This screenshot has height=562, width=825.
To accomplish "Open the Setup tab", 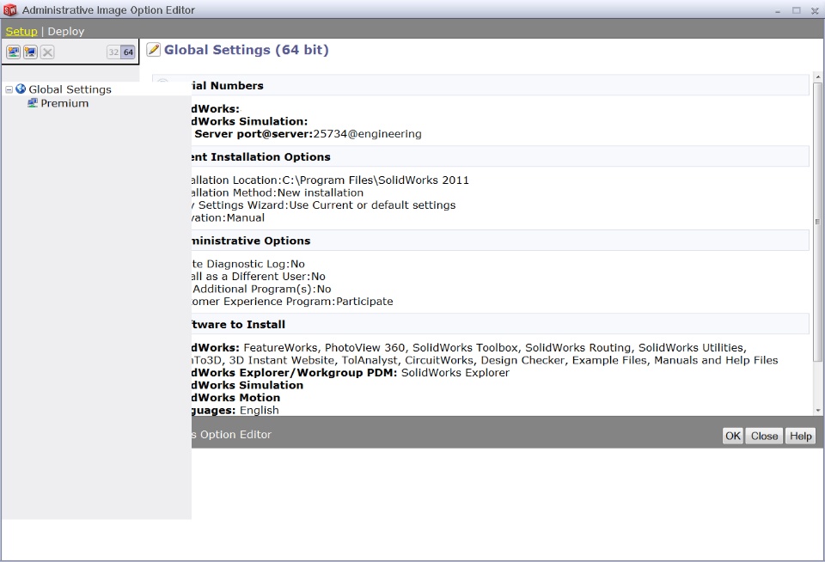I will [x=21, y=31].
